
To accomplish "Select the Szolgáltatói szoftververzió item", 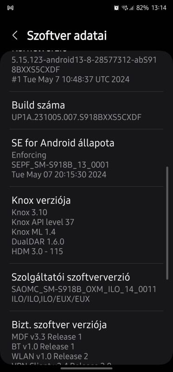I will [x=86, y=287].
